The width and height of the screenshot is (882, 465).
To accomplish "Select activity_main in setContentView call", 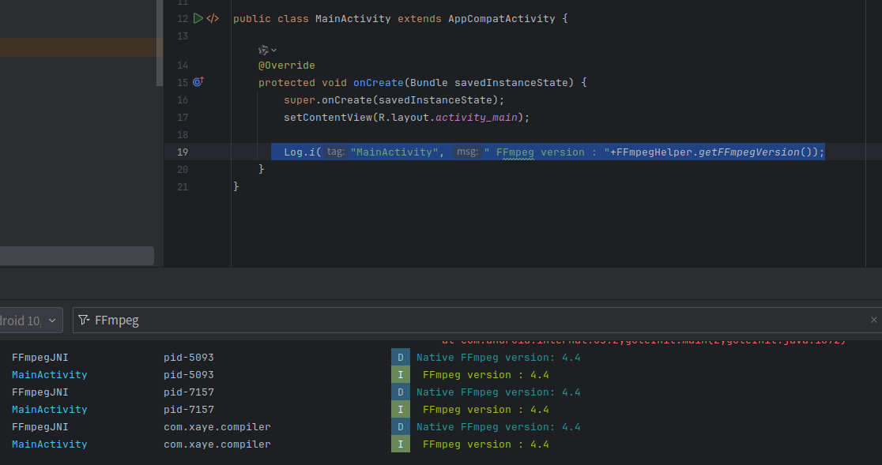I will click(477, 118).
